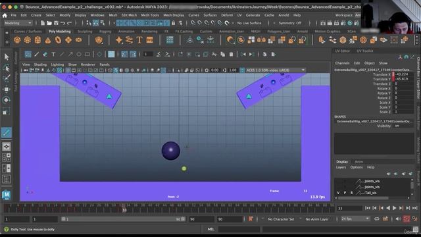Image resolution: width=421 pixels, height=237 pixels.
Task: Open the ACES 1.0 SDR-video view transform dropdown
Action: tap(276, 70)
